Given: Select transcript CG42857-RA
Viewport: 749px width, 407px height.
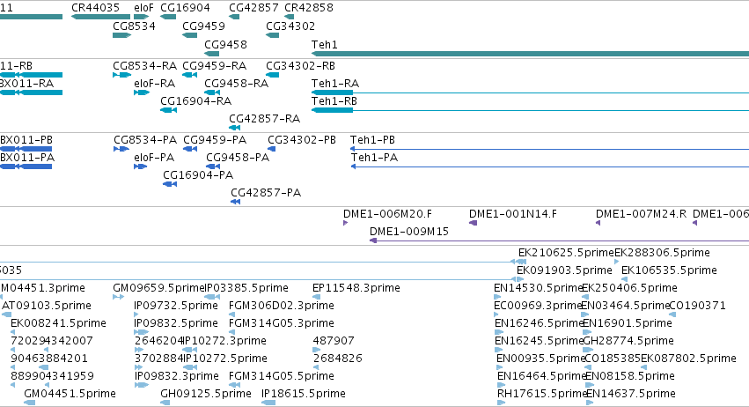Looking at the screenshot, I should 265,119.
